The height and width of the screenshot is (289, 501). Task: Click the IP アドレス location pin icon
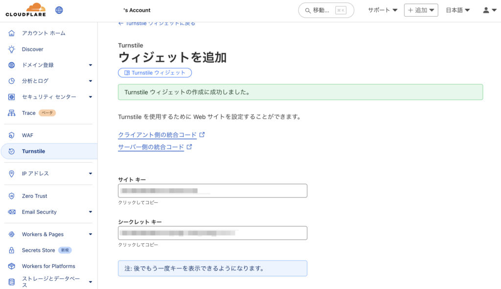pos(12,173)
